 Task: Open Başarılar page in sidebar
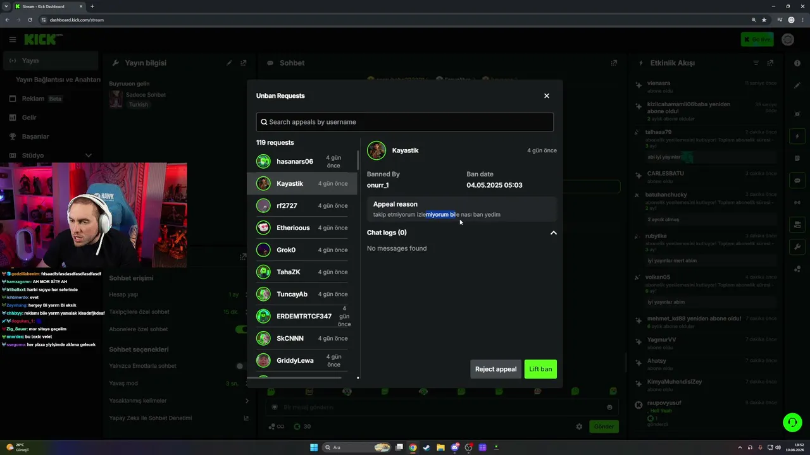point(51,136)
